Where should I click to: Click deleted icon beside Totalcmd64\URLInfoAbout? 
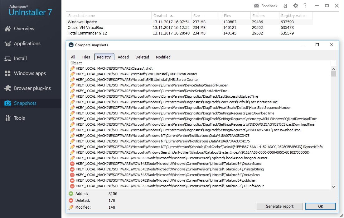click(72, 186)
